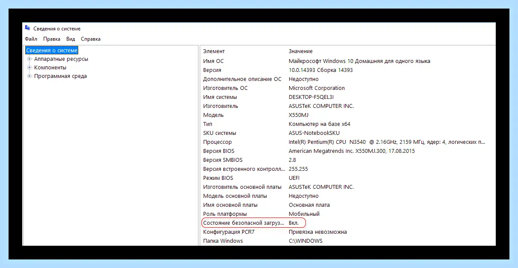This screenshot has width=518, height=268.
Task: Select Папка Windows row label
Action: click(223, 241)
